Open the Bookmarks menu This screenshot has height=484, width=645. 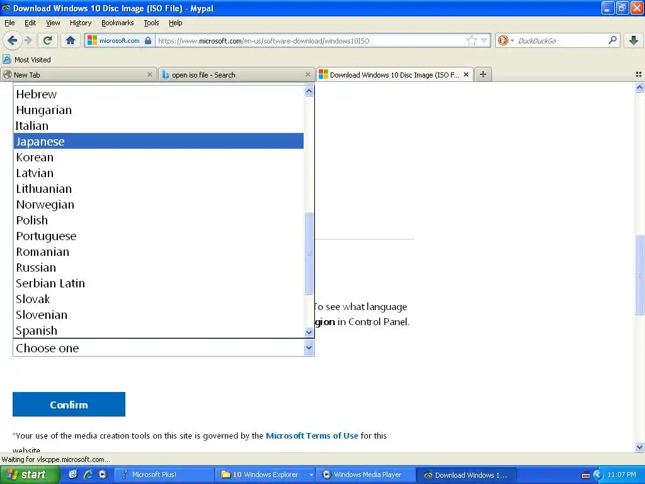pos(117,23)
